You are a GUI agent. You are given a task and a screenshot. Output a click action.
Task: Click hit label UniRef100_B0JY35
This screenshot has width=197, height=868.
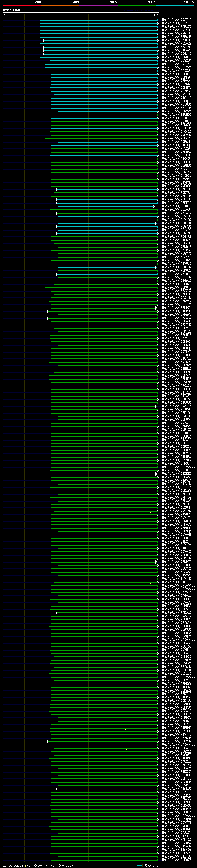point(177,128)
